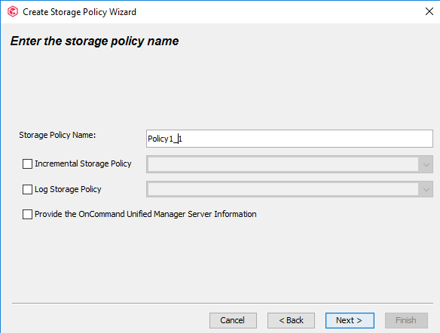
Task: Click the Log Storage Policy combo box field
Action: click(289, 189)
